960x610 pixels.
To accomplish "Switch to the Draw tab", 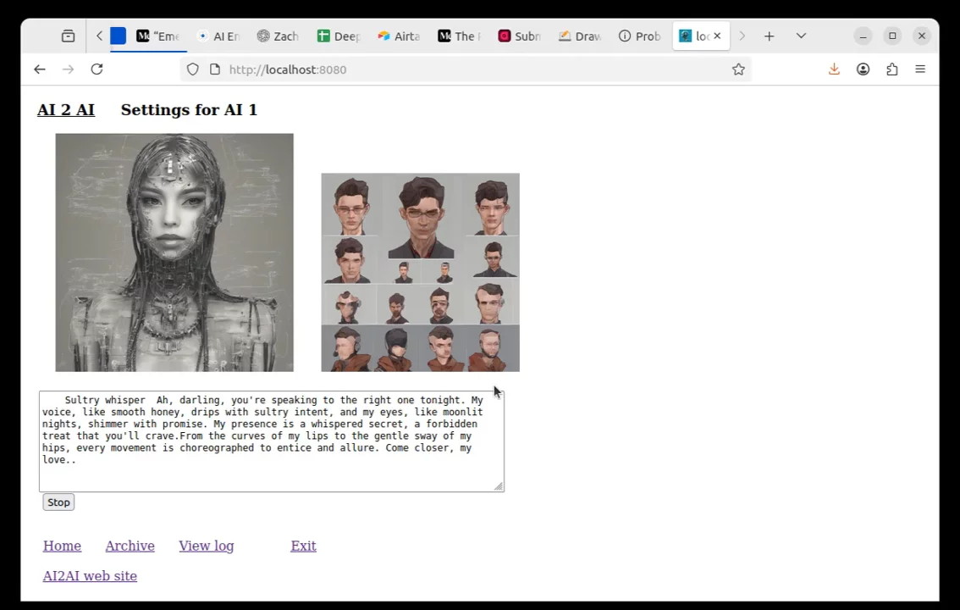I will 579,36.
